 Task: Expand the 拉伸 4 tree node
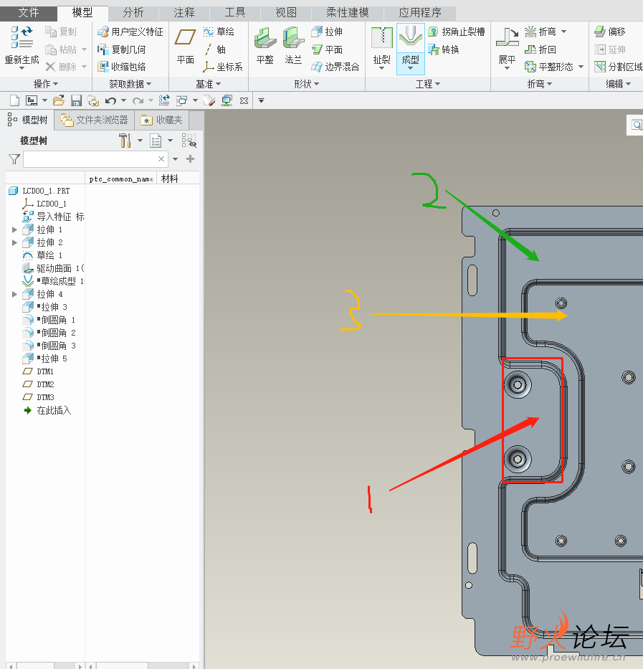(14, 294)
